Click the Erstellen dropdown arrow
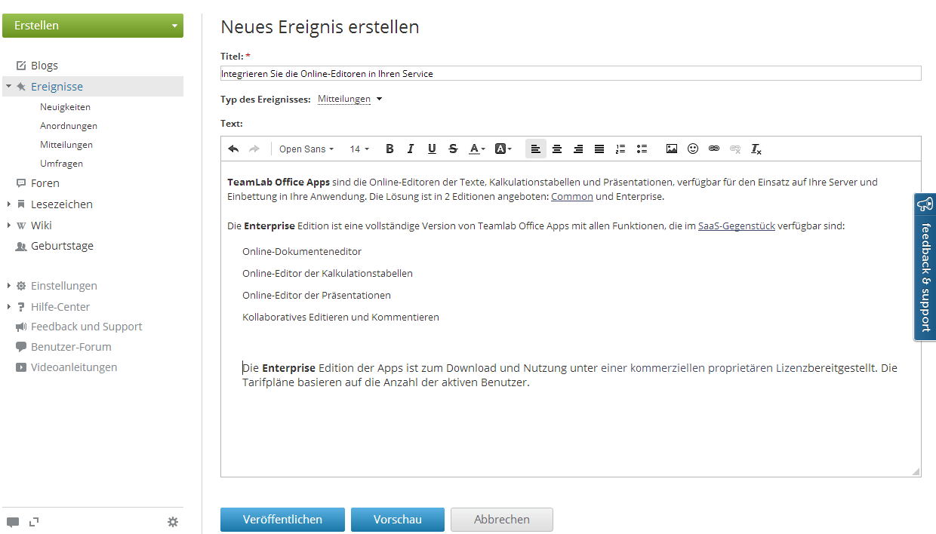 click(174, 26)
